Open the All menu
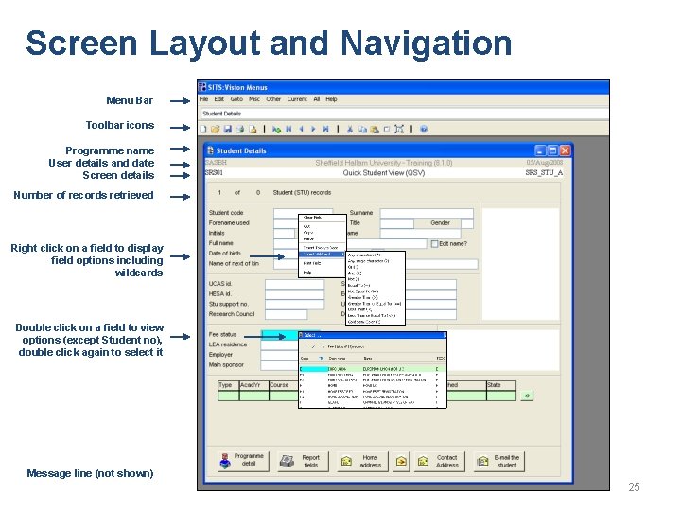The height and width of the screenshot is (511, 681). tap(317, 99)
